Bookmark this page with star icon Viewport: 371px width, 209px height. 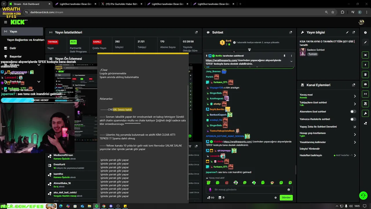coord(333,12)
